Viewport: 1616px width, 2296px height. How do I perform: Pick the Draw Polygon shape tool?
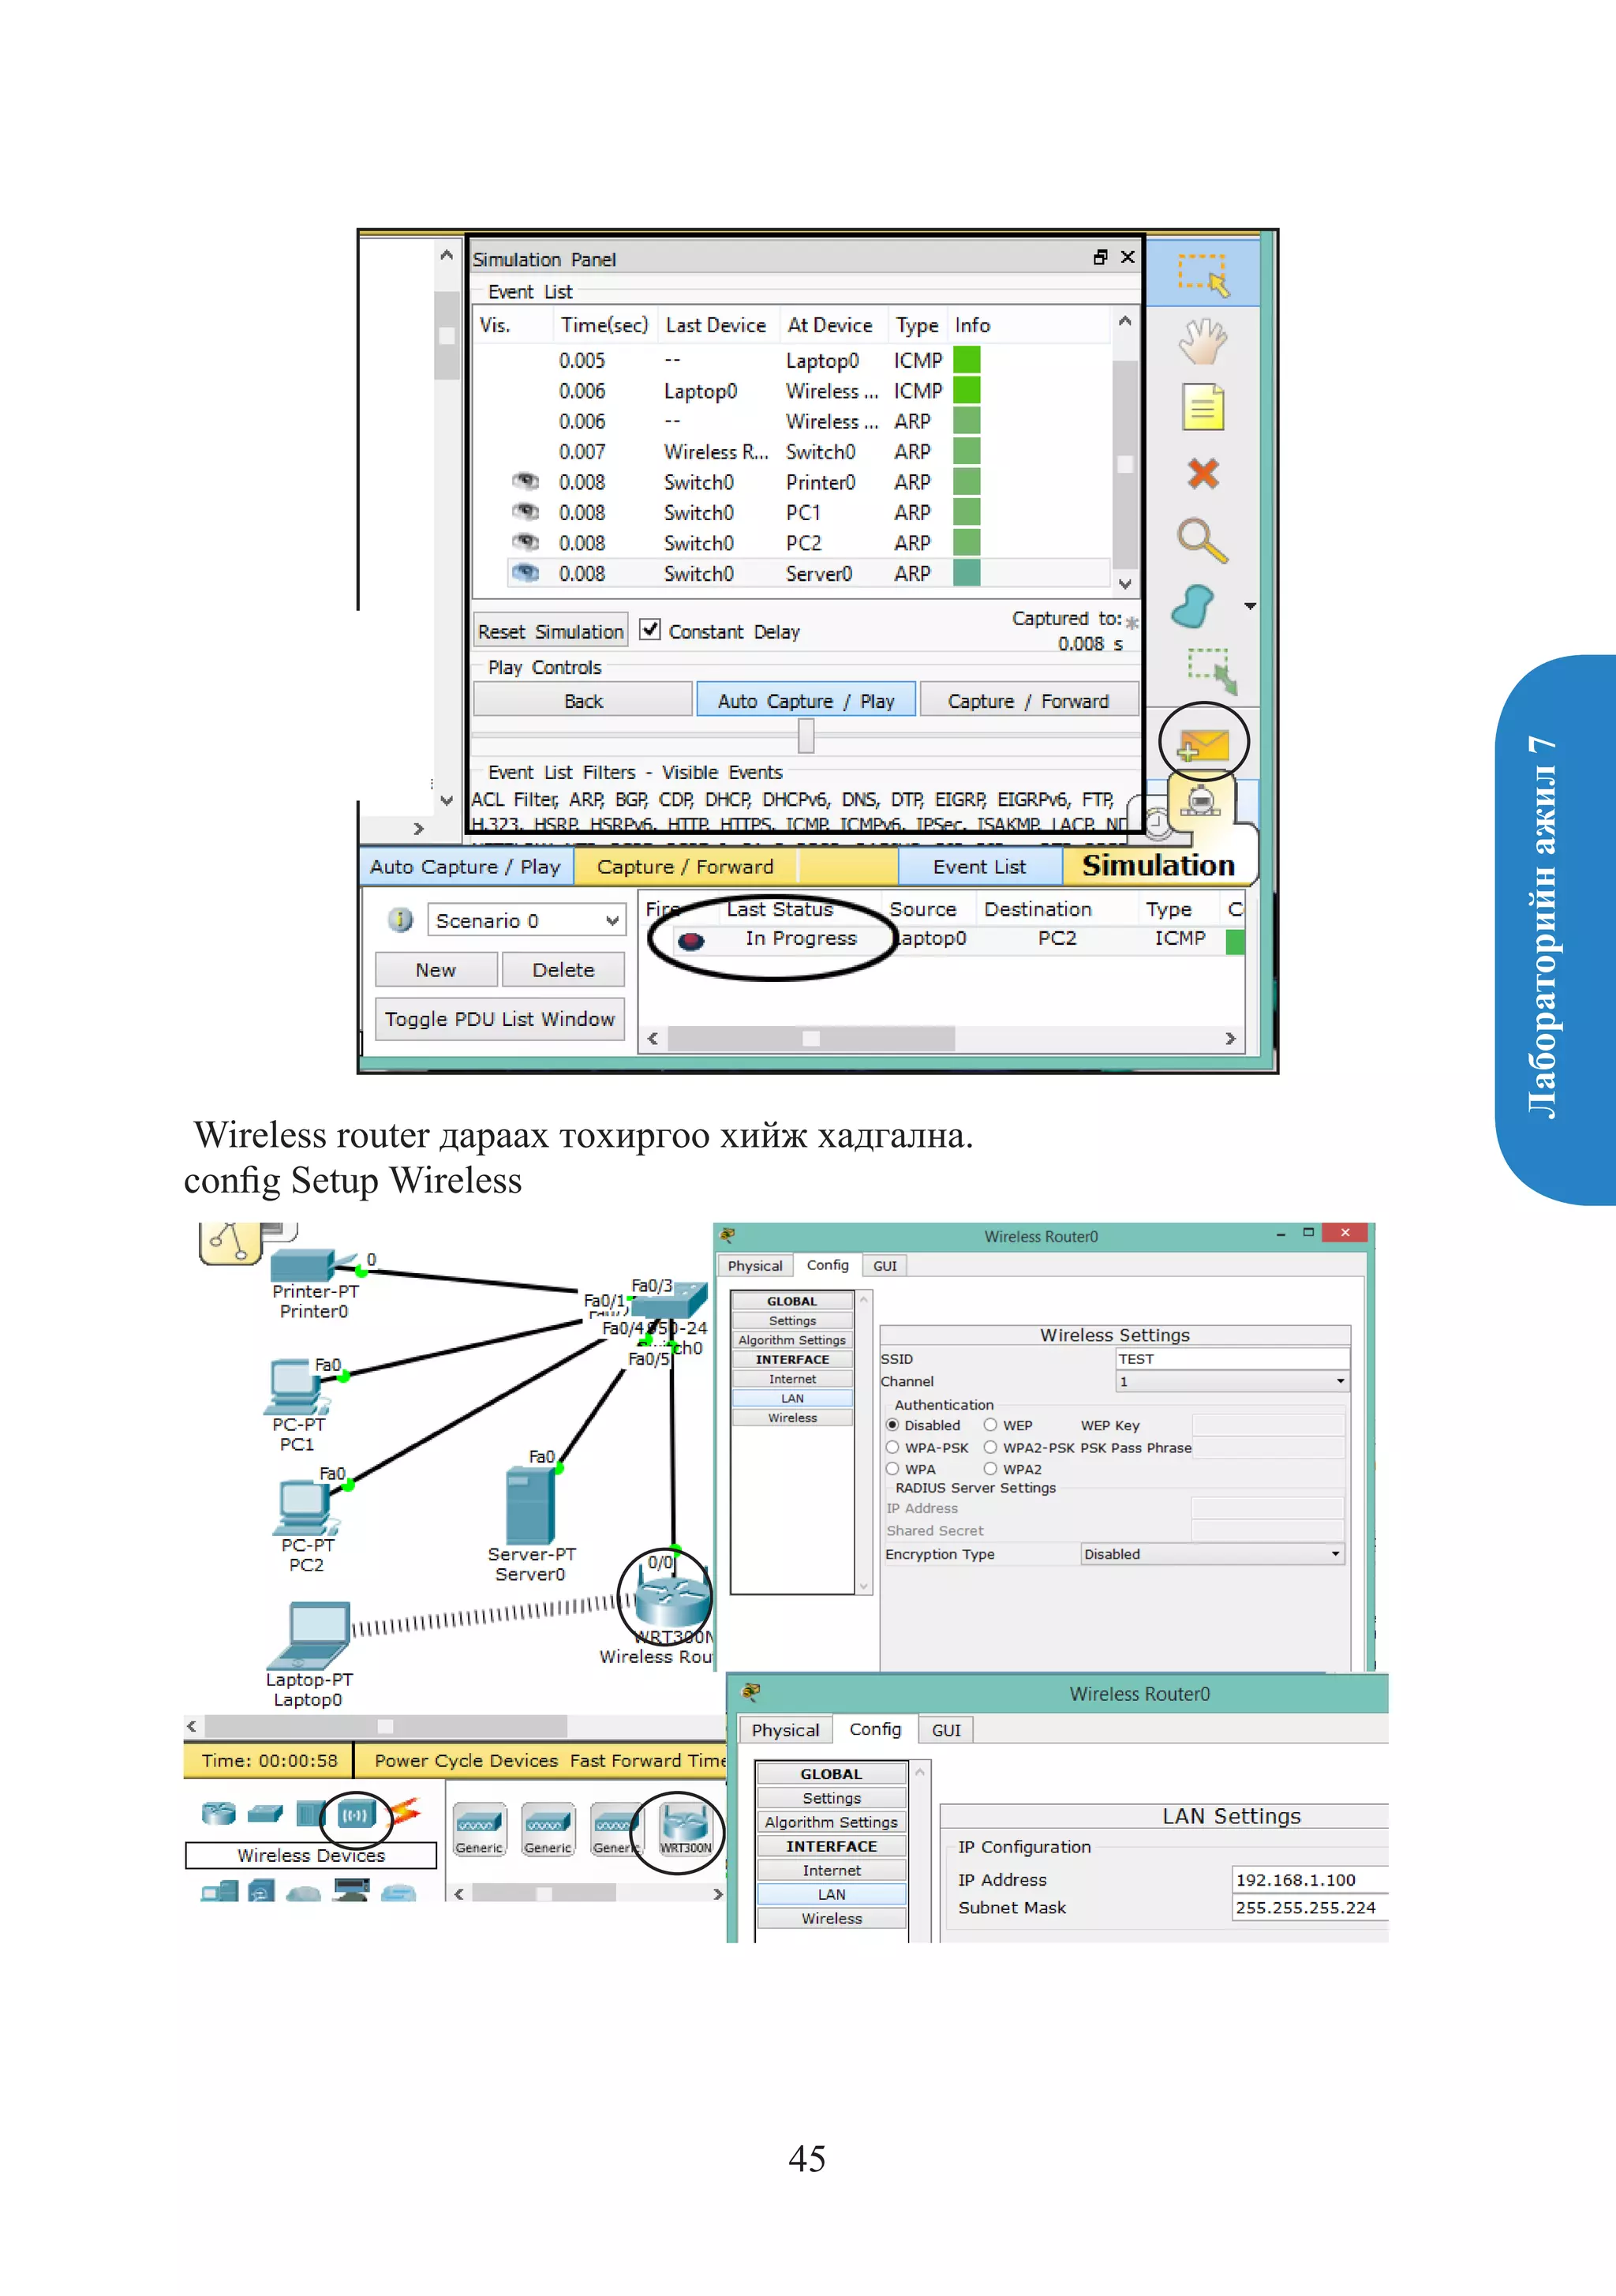pos(1194,607)
